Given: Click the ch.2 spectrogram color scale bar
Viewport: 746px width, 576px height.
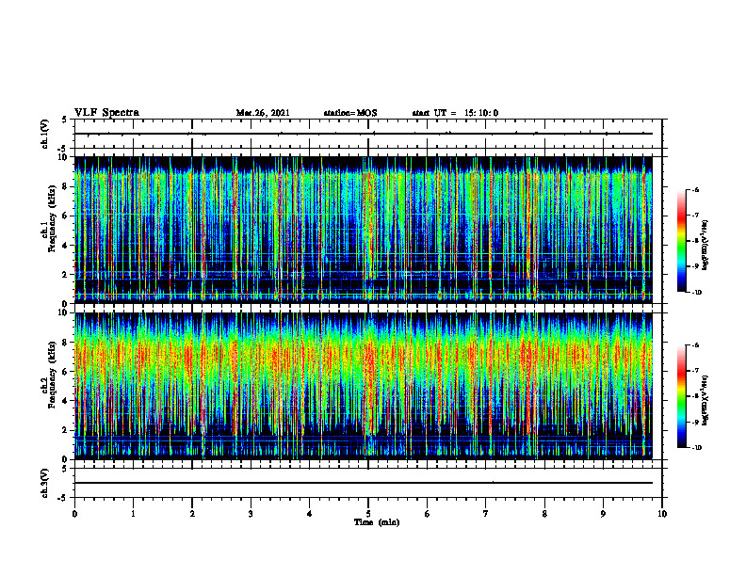Looking at the screenshot, I should (x=681, y=396).
